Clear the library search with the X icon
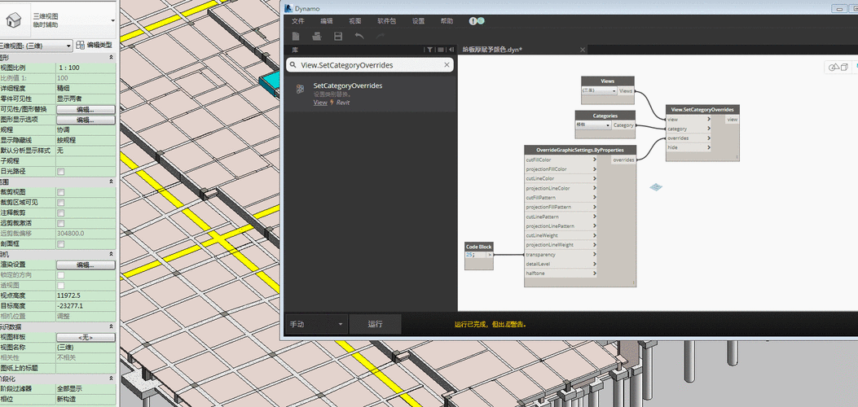Screen dimensions: 858x407 click(446, 64)
